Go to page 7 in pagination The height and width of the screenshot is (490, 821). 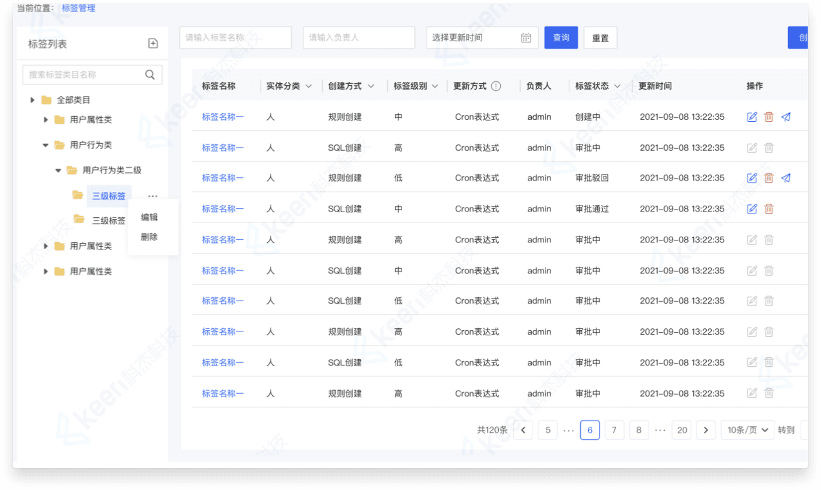614,430
